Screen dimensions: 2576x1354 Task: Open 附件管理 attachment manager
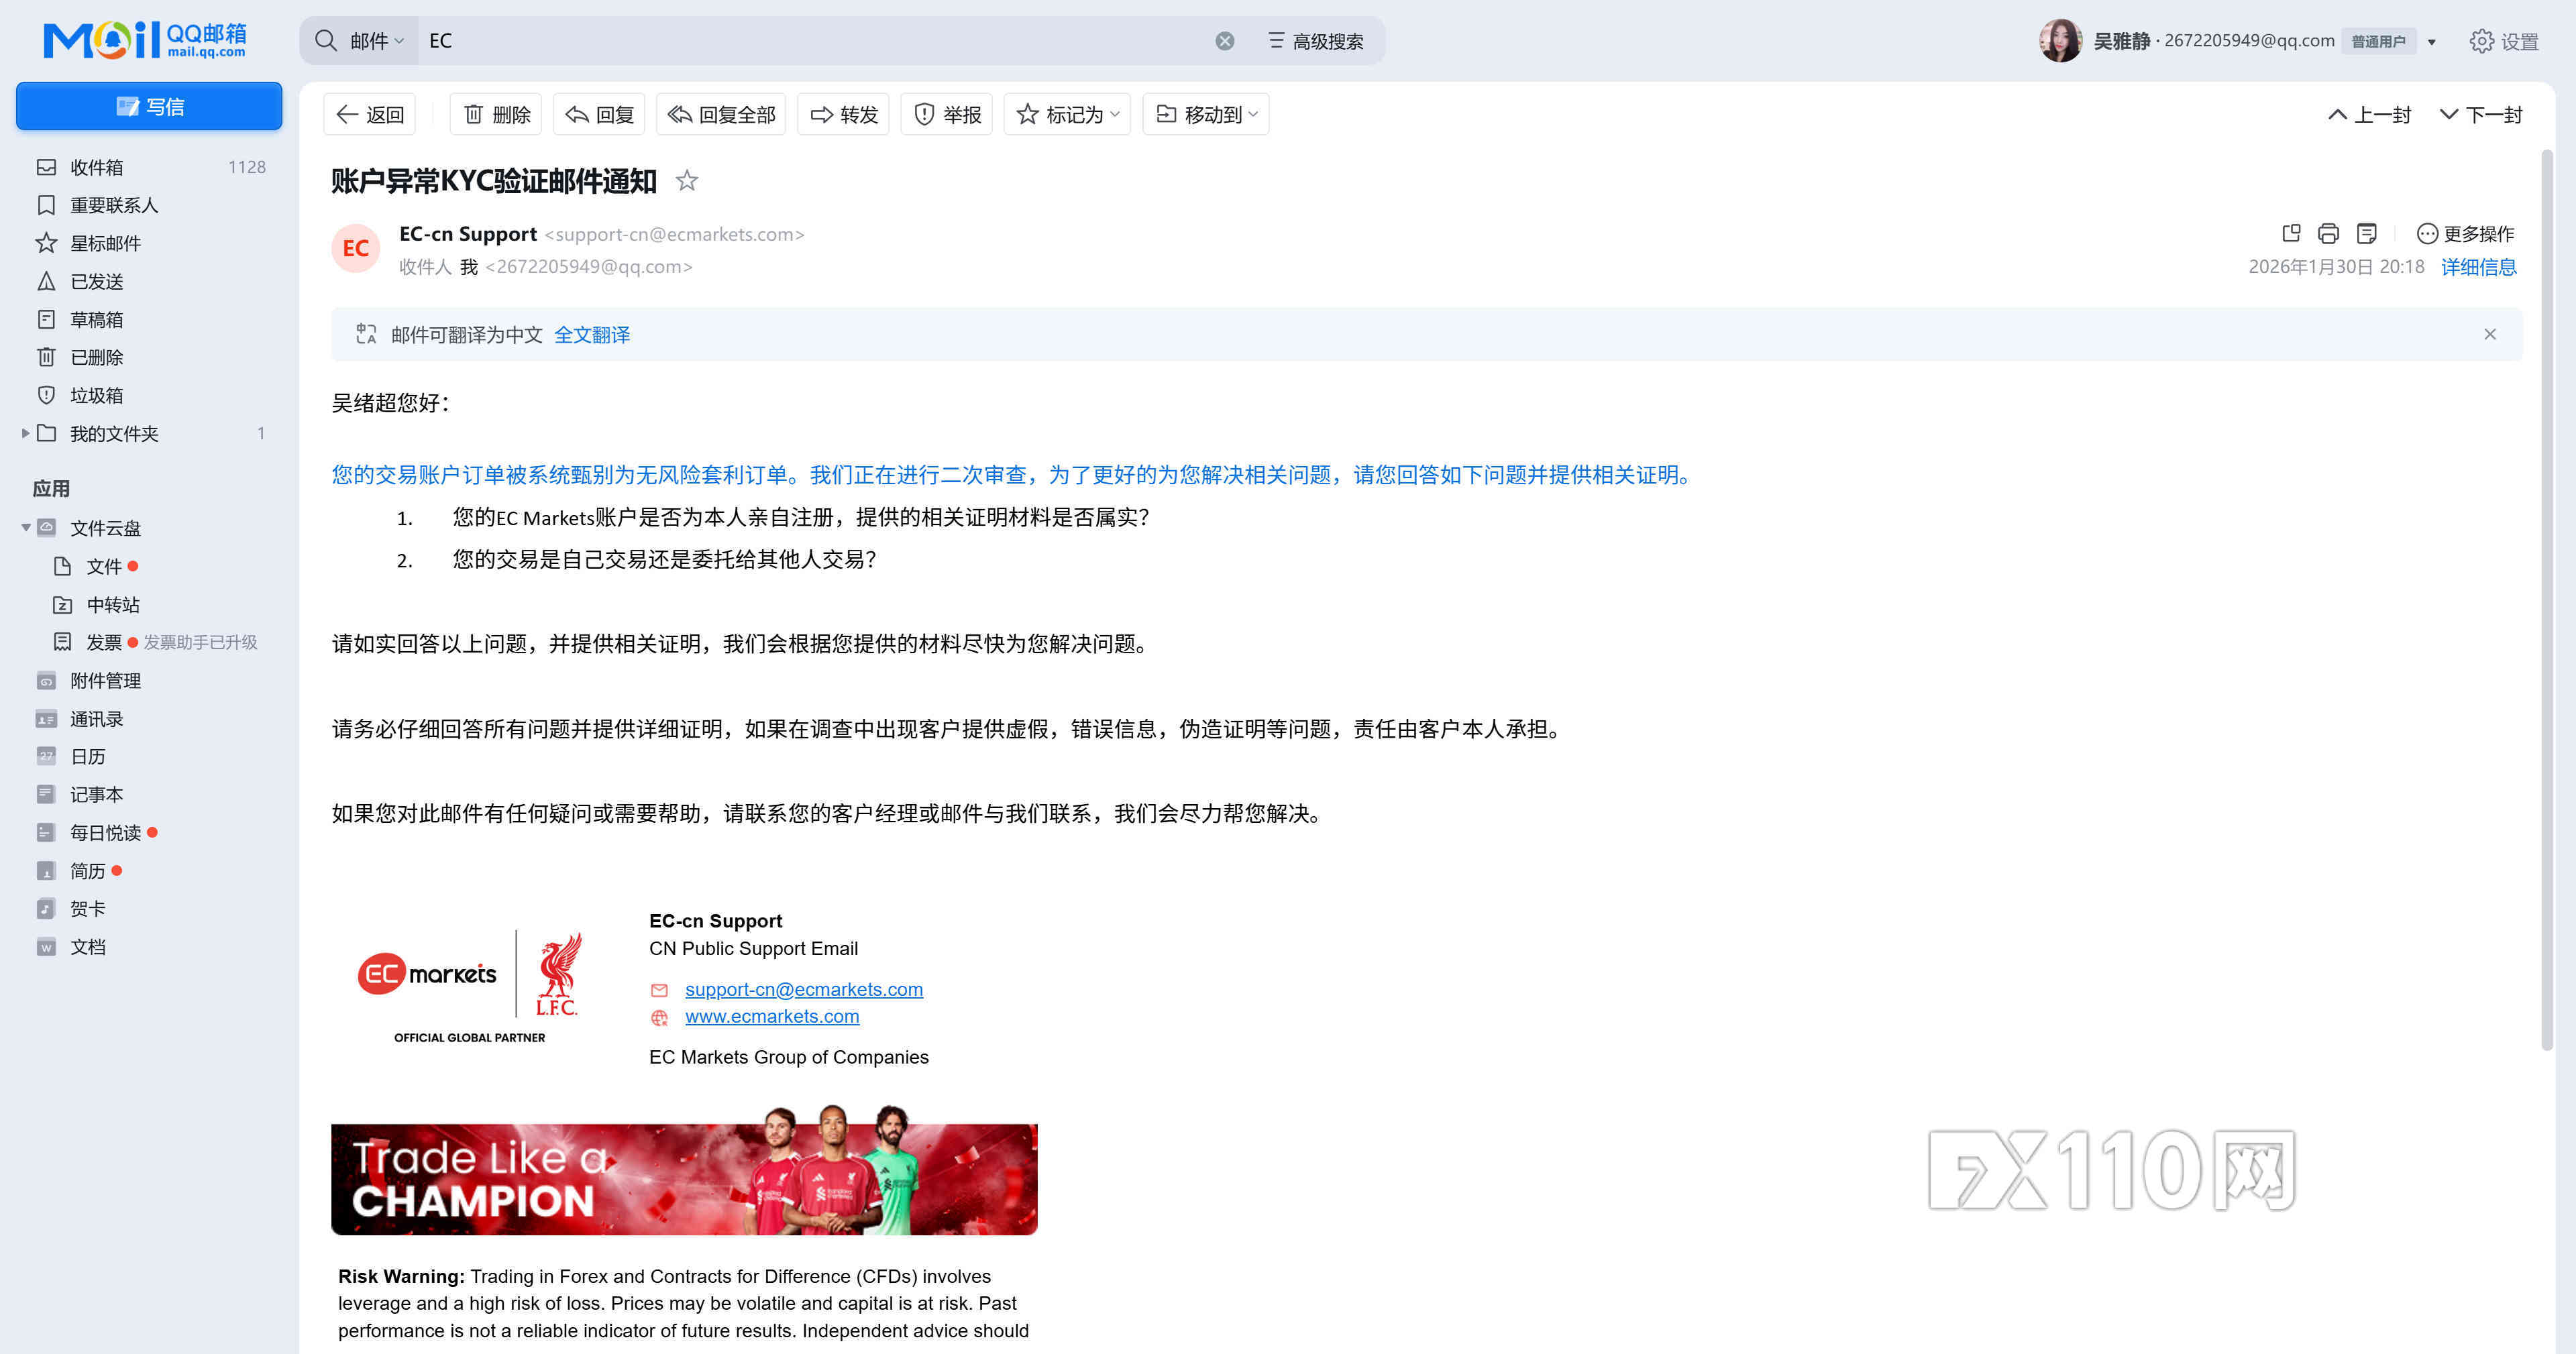pos(150,680)
